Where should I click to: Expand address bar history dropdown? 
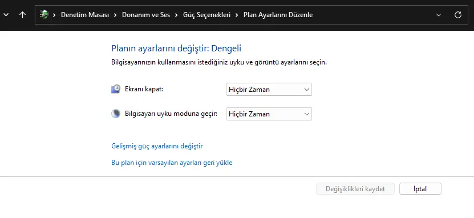click(439, 15)
